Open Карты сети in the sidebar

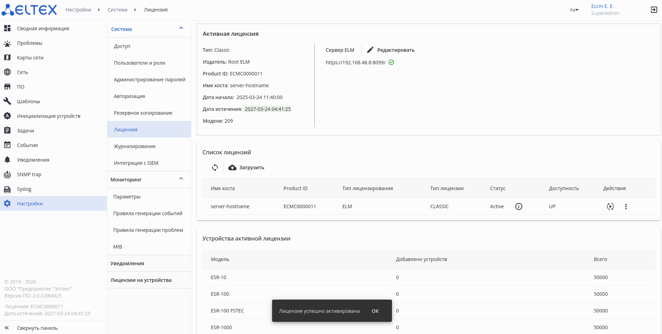point(30,58)
